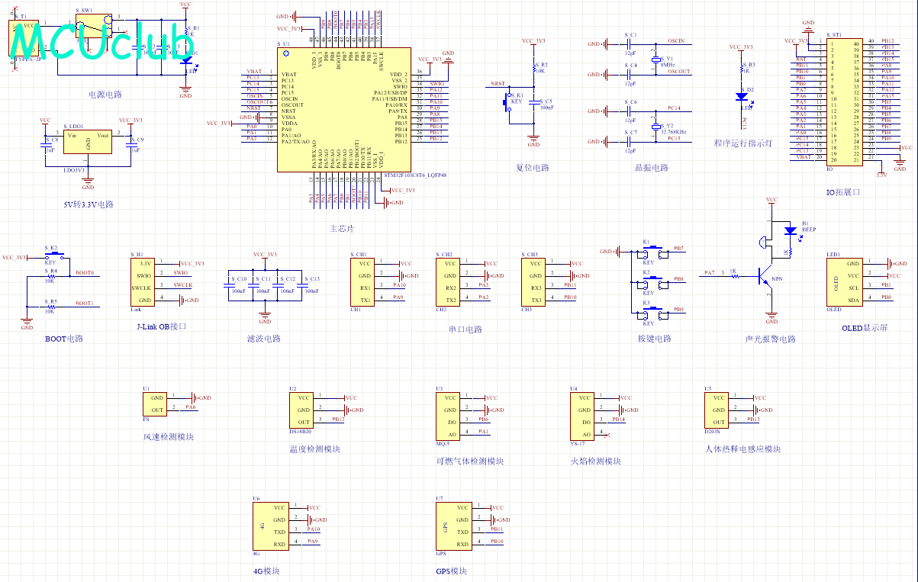This screenshot has height=582, width=918.
Task: Select the S_LDO1 regulator block
Action: (x=88, y=143)
